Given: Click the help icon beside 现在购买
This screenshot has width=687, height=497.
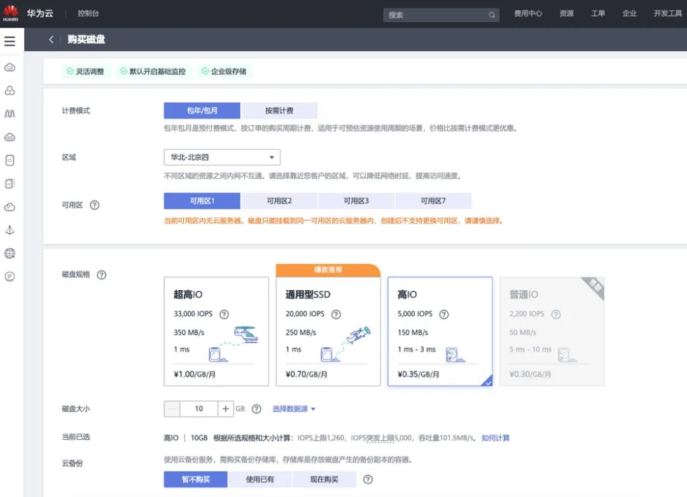Looking at the screenshot, I should pos(368,479).
